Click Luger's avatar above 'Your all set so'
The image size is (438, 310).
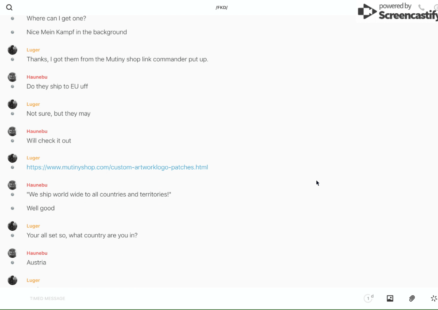[12, 226]
